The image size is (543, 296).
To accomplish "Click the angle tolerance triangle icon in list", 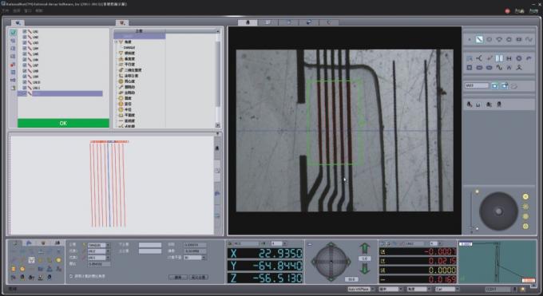I will point(121,42).
